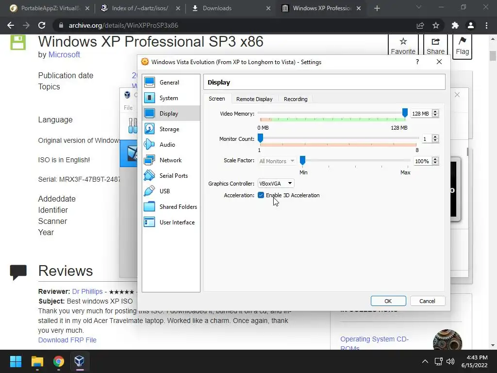The width and height of the screenshot is (497, 373).
Task: Open the Chrome extensions puzzle icon
Action: pos(455,25)
